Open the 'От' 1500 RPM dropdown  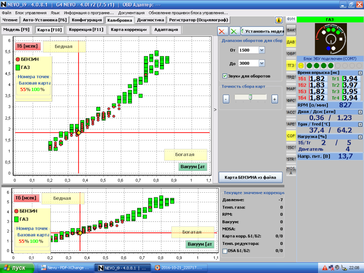(262, 50)
